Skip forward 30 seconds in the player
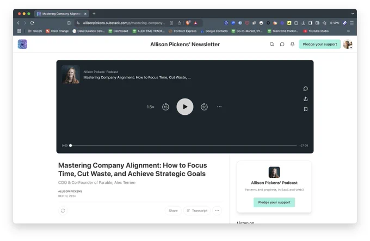Viewport: 370px width, 241px height. tap(204, 107)
